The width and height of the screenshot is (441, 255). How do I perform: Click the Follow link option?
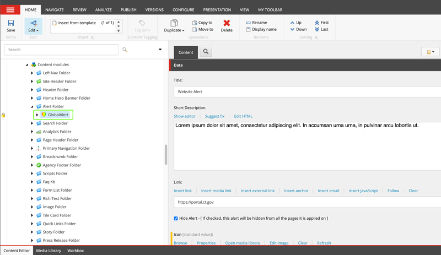coord(393,191)
